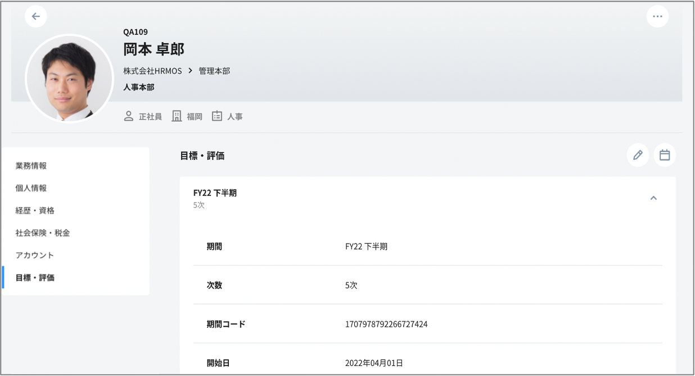The width and height of the screenshot is (695, 376).
Task: Click the employee profile photo
Action: (x=69, y=78)
